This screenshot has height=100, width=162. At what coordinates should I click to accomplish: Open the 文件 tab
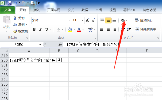click(7, 10)
